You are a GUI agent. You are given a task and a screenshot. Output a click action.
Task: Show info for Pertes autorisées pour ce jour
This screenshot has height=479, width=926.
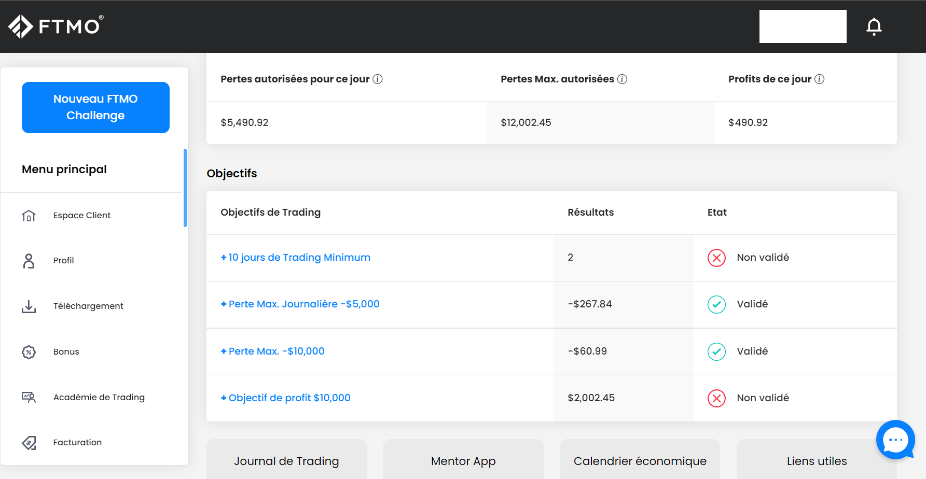tap(378, 79)
